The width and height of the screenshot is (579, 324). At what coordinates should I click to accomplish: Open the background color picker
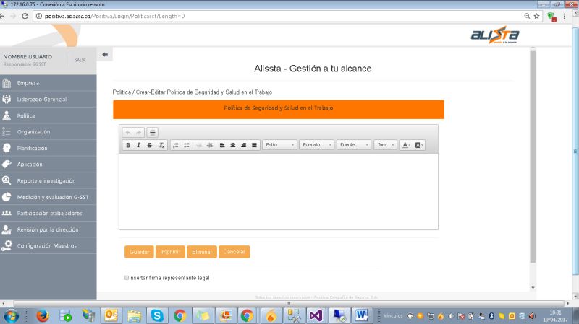point(418,145)
